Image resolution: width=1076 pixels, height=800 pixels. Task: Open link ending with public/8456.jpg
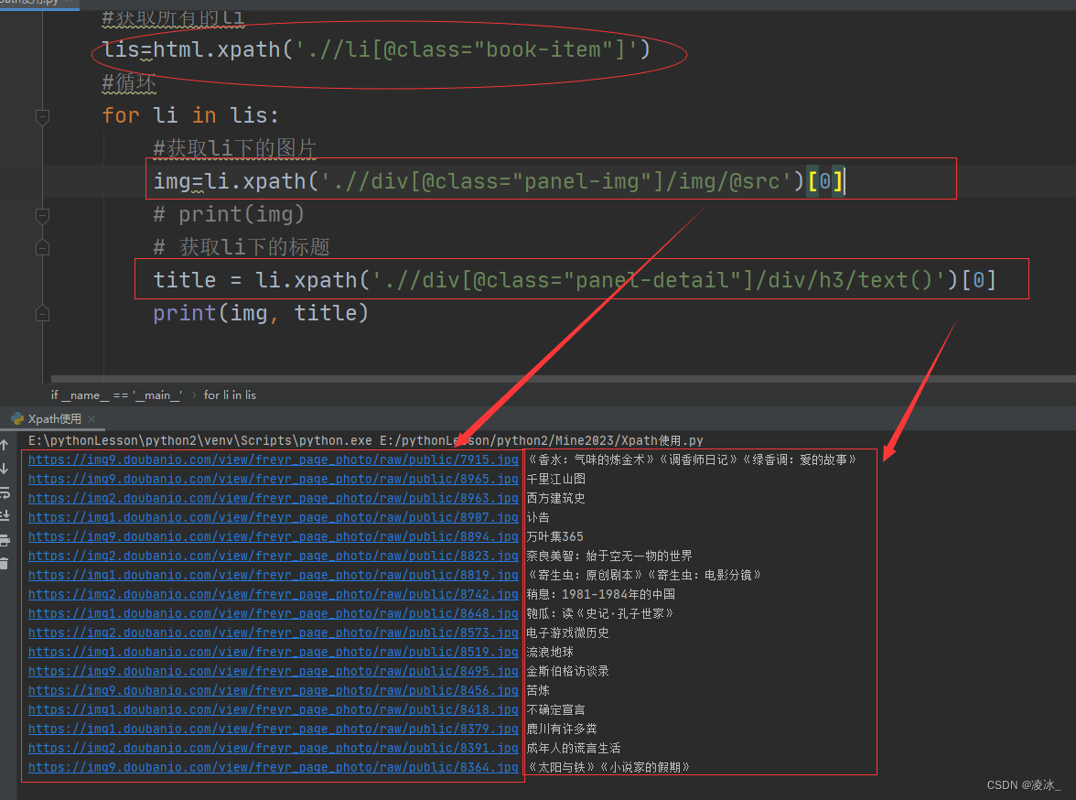pos(273,690)
